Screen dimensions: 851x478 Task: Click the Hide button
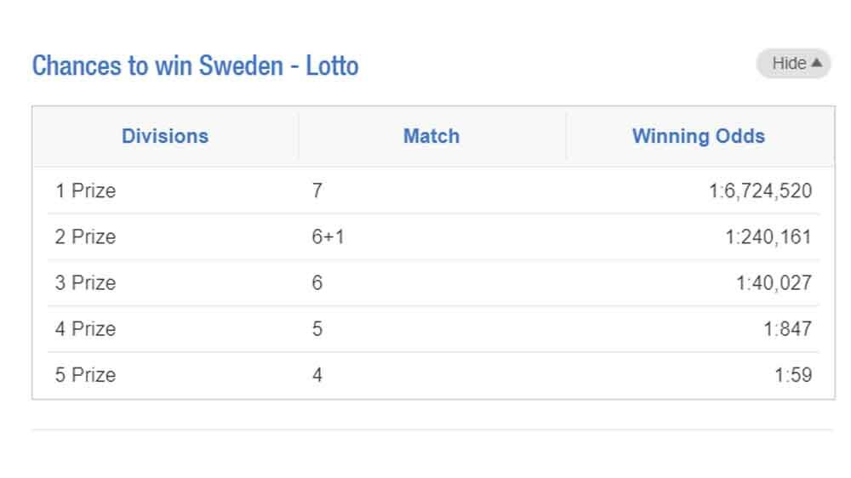tap(793, 64)
